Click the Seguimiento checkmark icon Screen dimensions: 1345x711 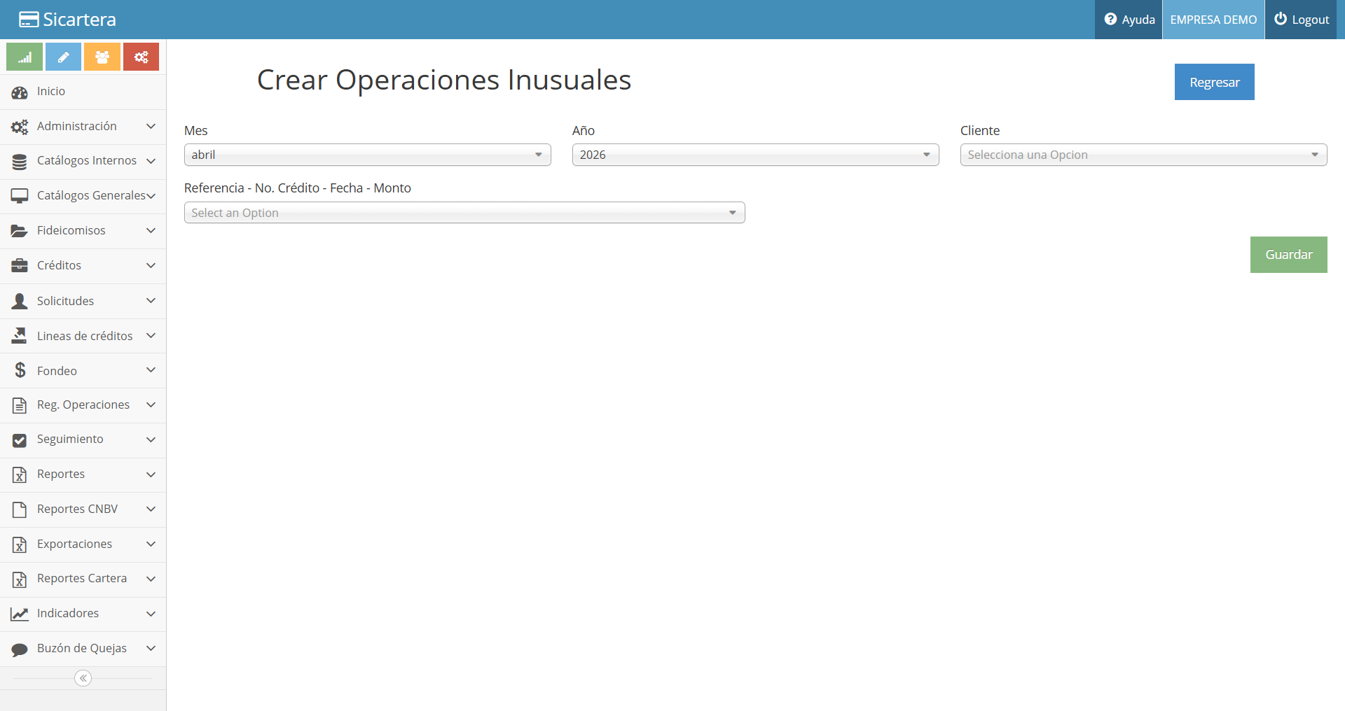coord(20,440)
